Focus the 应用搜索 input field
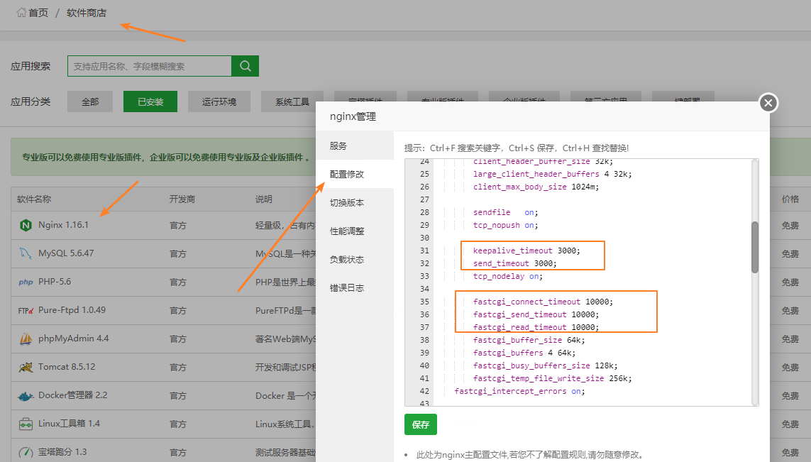The width and height of the screenshot is (811, 462). [x=149, y=66]
